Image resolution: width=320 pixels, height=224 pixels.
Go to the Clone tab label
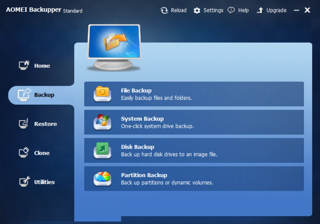(x=42, y=153)
